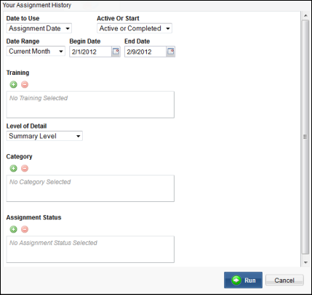
Task: Click the scrollbar down arrow
Action: pos(305,262)
